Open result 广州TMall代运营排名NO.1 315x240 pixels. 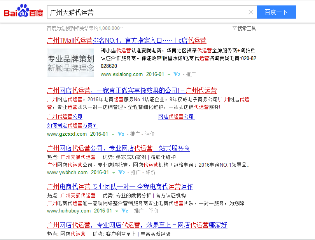pyautogui.click(x=126, y=40)
